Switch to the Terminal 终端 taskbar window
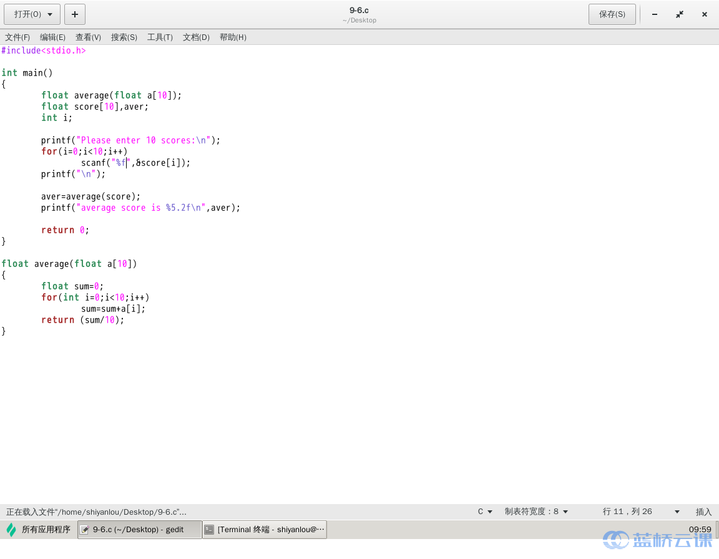719x559 pixels. (265, 530)
